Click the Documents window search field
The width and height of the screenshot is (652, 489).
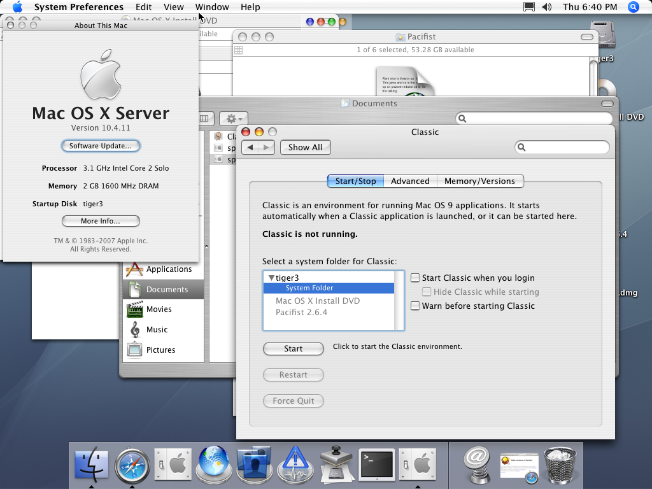[534, 118]
